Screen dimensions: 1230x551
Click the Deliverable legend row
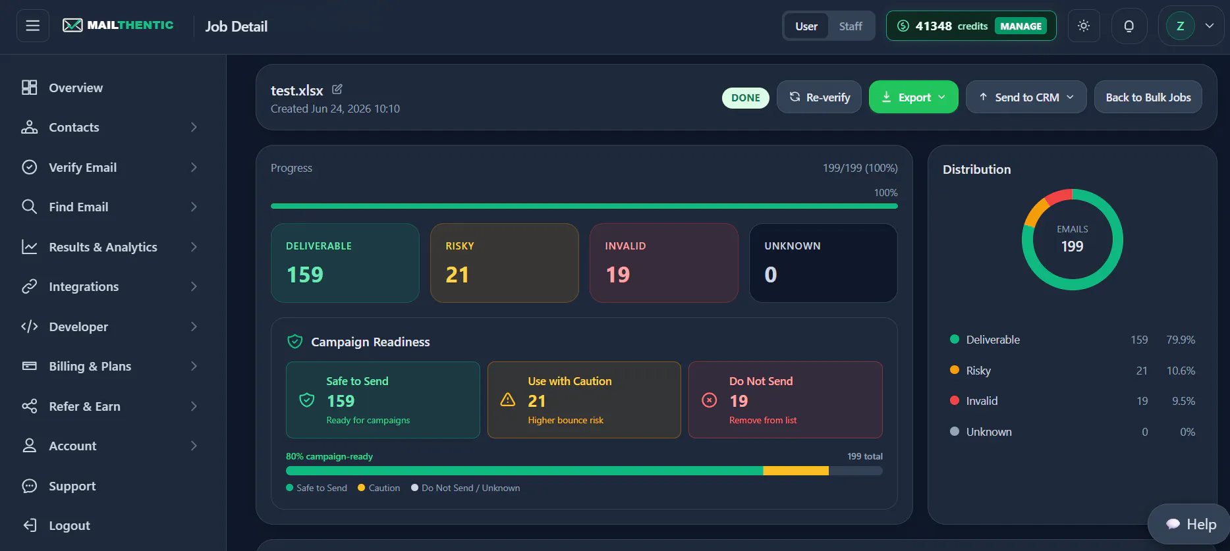pyautogui.click(x=1072, y=340)
